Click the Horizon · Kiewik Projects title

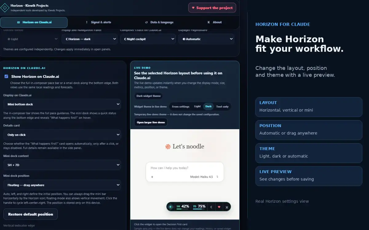coord(30,6)
